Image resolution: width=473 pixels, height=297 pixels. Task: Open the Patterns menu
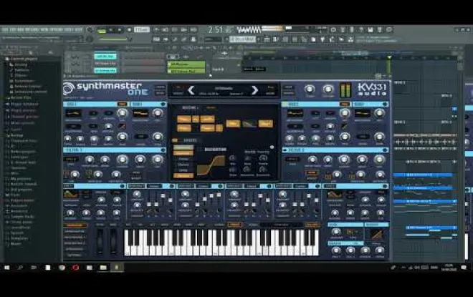point(32,29)
